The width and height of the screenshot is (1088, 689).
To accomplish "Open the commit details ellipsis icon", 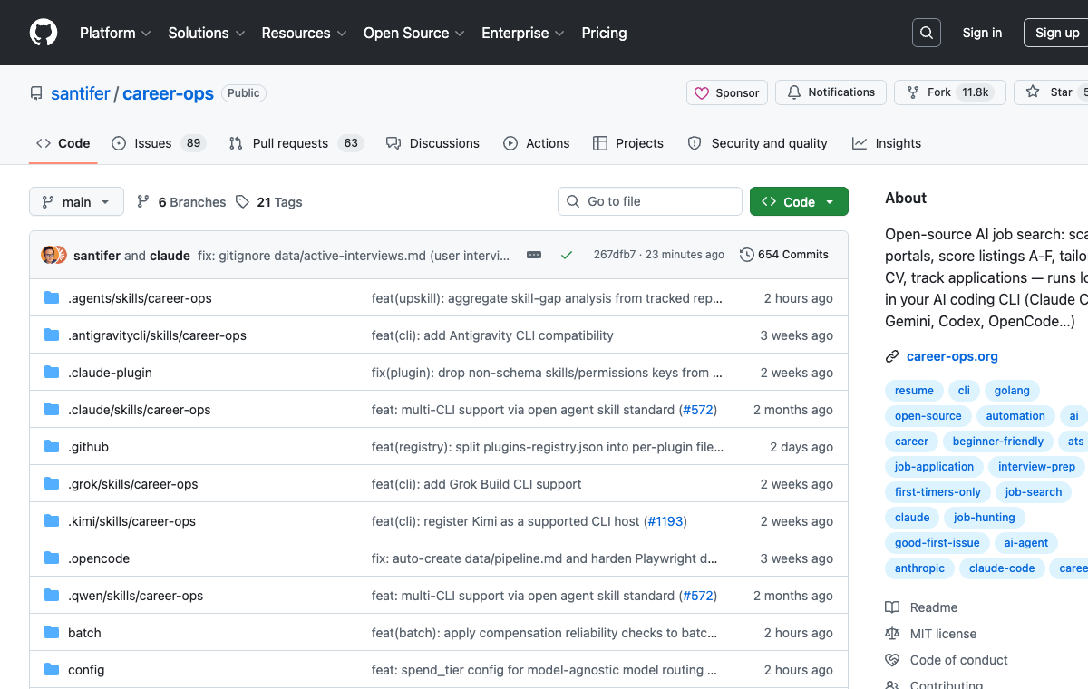I will (x=534, y=255).
